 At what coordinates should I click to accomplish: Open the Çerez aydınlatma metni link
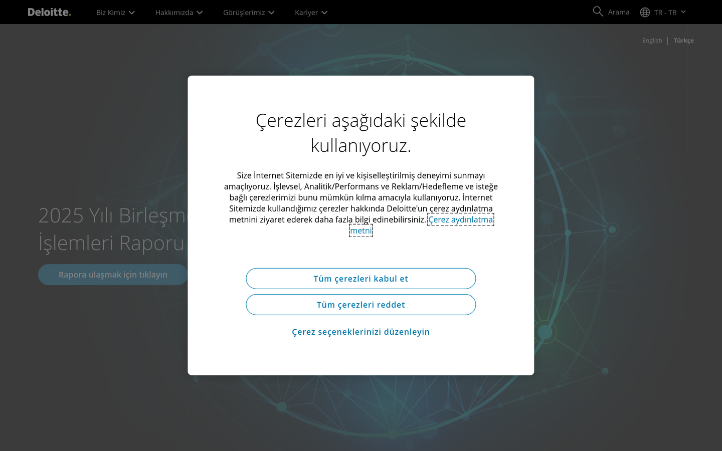click(461, 219)
